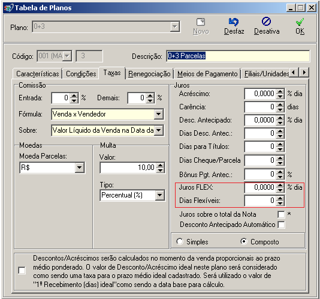This screenshot has height=299, width=320.
Task: Check Desconto Antecipado Automático box
Action: (x=281, y=225)
